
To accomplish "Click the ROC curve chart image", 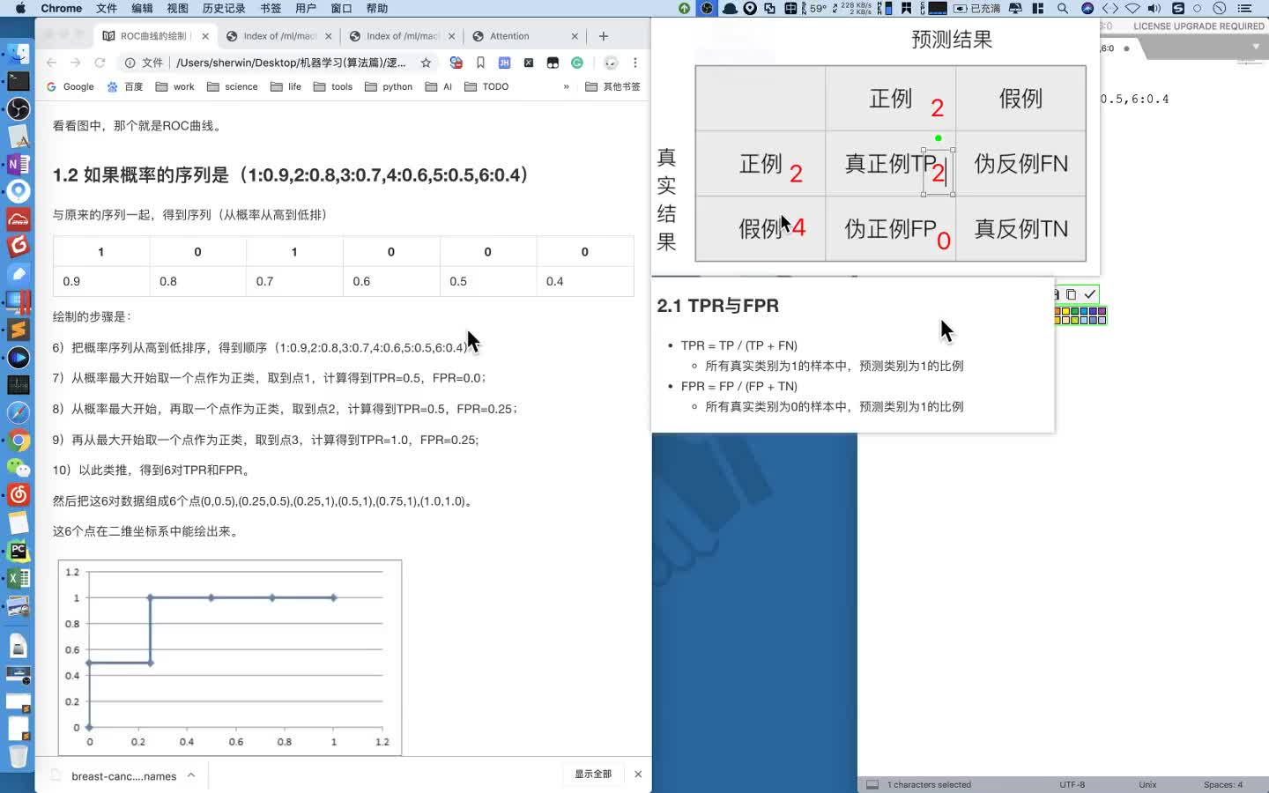I will 230,657.
